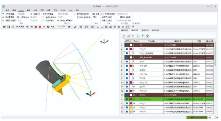Toggle the checkbox in P10_CCR row
The width and height of the screenshot is (221, 121).
tap(127, 82)
